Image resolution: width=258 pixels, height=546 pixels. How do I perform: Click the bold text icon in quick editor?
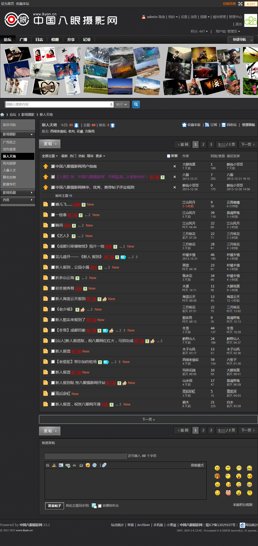pyautogui.click(x=48, y=465)
